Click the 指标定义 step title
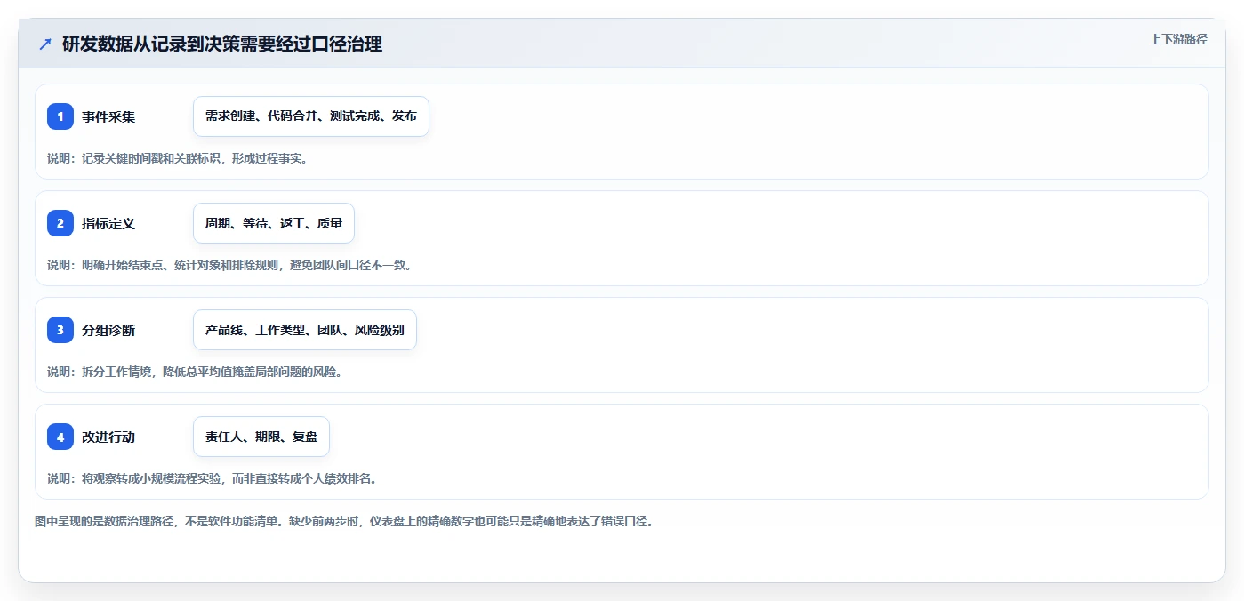The height and width of the screenshot is (601, 1244). (x=108, y=223)
